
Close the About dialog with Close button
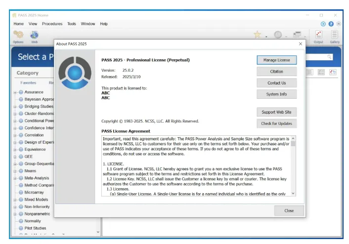(289, 210)
